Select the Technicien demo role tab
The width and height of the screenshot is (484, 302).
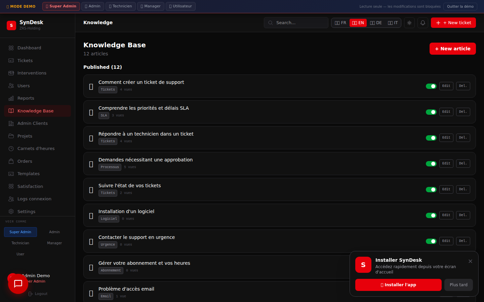point(120,6)
